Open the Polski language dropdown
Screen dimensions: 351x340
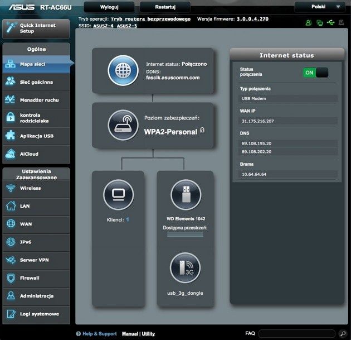(x=320, y=7)
